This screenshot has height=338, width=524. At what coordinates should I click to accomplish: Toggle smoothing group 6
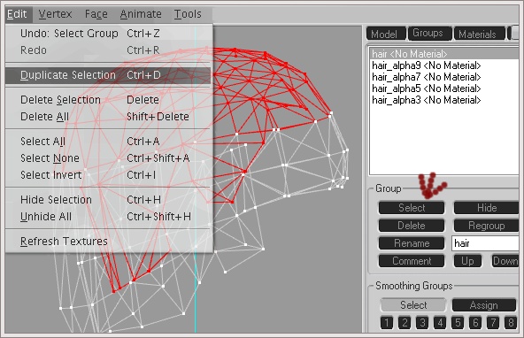(x=475, y=323)
